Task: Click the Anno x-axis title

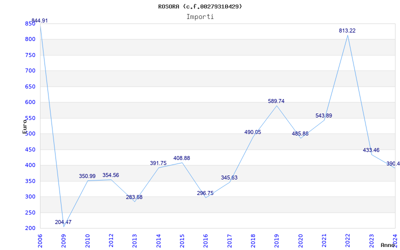Action: [x=388, y=245]
